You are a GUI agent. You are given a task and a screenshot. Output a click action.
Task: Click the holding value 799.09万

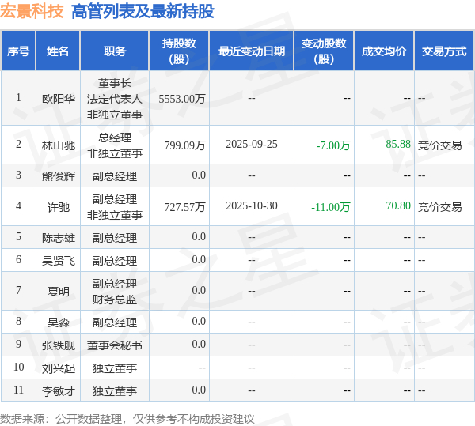[x=184, y=145]
